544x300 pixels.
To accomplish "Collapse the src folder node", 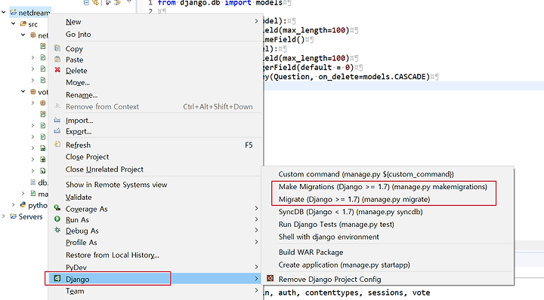I will (x=13, y=24).
